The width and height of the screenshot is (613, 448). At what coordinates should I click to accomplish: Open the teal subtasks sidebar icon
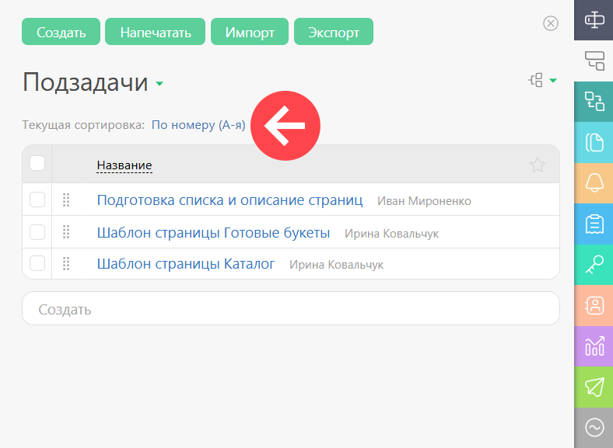[x=594, y=102]
